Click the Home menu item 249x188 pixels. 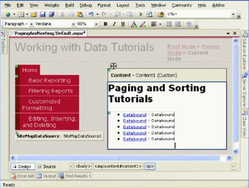tap(30, 70)
